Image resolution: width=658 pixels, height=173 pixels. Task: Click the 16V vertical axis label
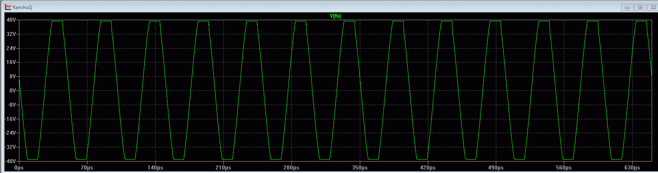[x=11, y=62]
